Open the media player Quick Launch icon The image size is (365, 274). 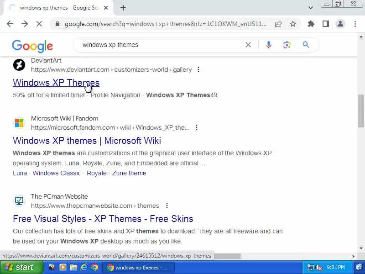pyautogui.click(x=63, y=267)
